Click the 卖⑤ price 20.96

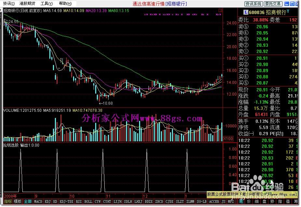(x=262, y=27)
